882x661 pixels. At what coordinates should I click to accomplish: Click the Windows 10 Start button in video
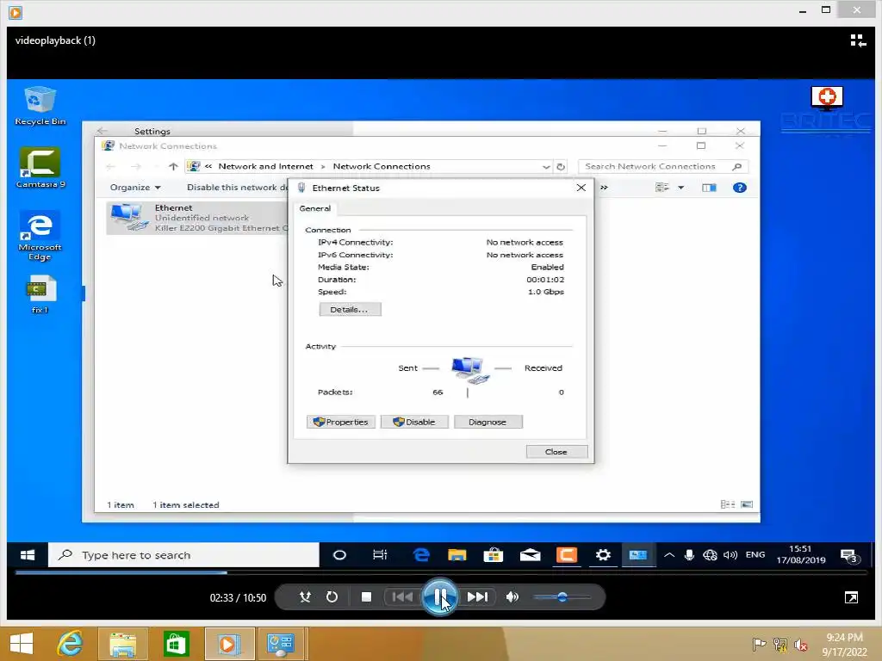(27, 555)
